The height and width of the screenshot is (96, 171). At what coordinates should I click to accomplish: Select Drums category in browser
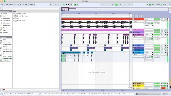tap(5, 16)
